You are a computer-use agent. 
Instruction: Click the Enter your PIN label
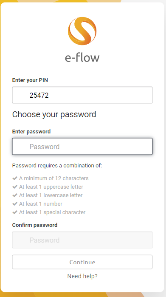(x=30, y=80)
